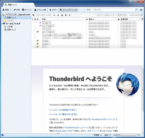Image resolution: width=145 pixels, height=138 pixels.
Task: Click the 合計: 9 status text
Action: tap(107, 135)
